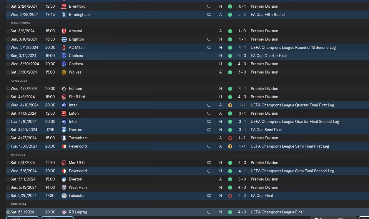The width and height of the screenshot is (369, 219).
Task: Click the Arsenal club badge
Action: pyautogui.click(x=64, y=31)
